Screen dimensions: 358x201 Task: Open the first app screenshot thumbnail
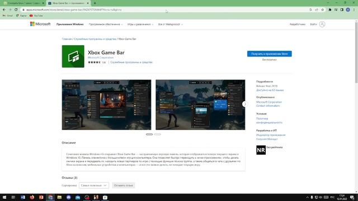pos(106,105)
